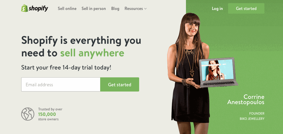Go to Sell online page
283x134 pixels.
click(67, 8)
